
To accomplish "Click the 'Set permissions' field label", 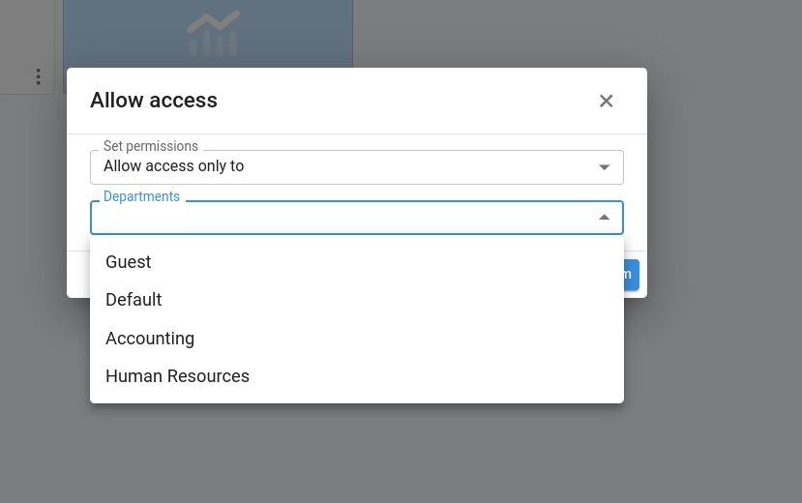I will point(151,146).
